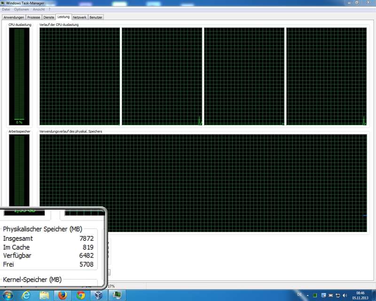Click the Im Cache value 819
This screenshot has height=301, width=376.
[88, 247]
